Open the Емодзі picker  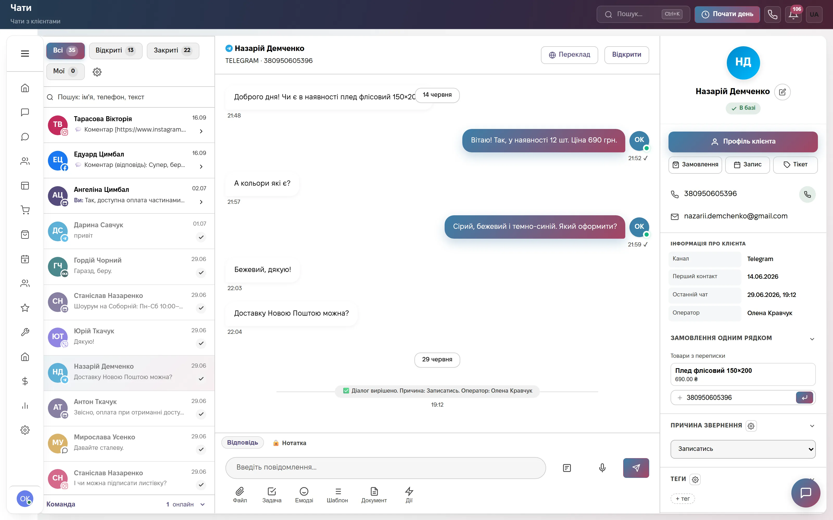pos(304,495)
